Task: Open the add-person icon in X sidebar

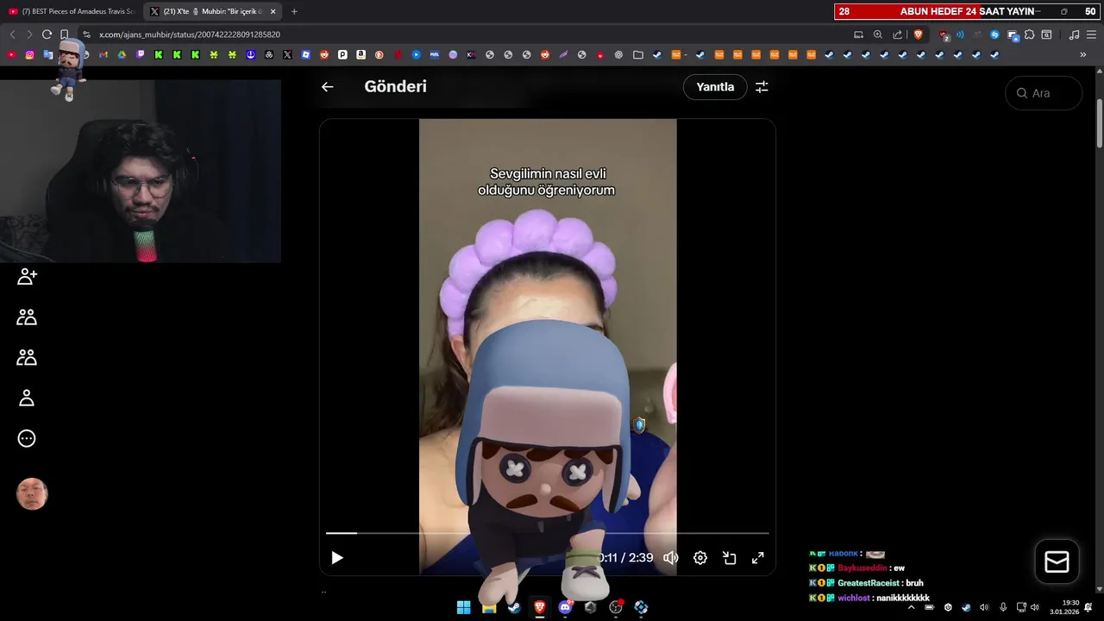Action: pos(27,276)
